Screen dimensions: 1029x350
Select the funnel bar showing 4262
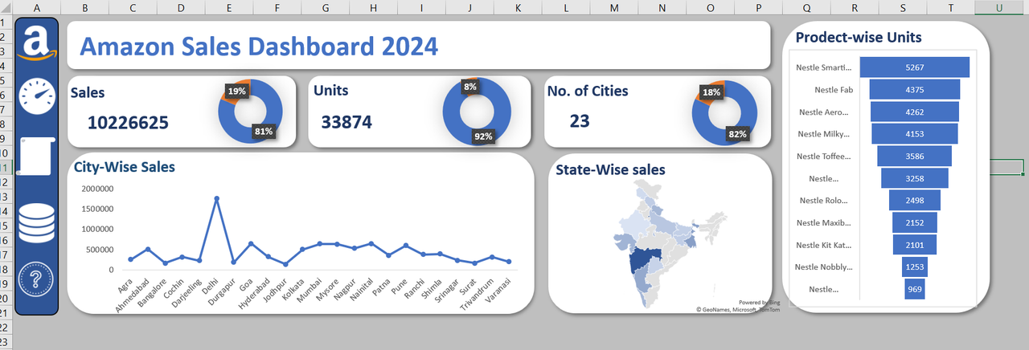[x=915, y=112]
